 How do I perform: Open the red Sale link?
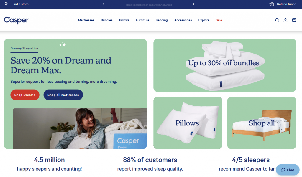219,20
